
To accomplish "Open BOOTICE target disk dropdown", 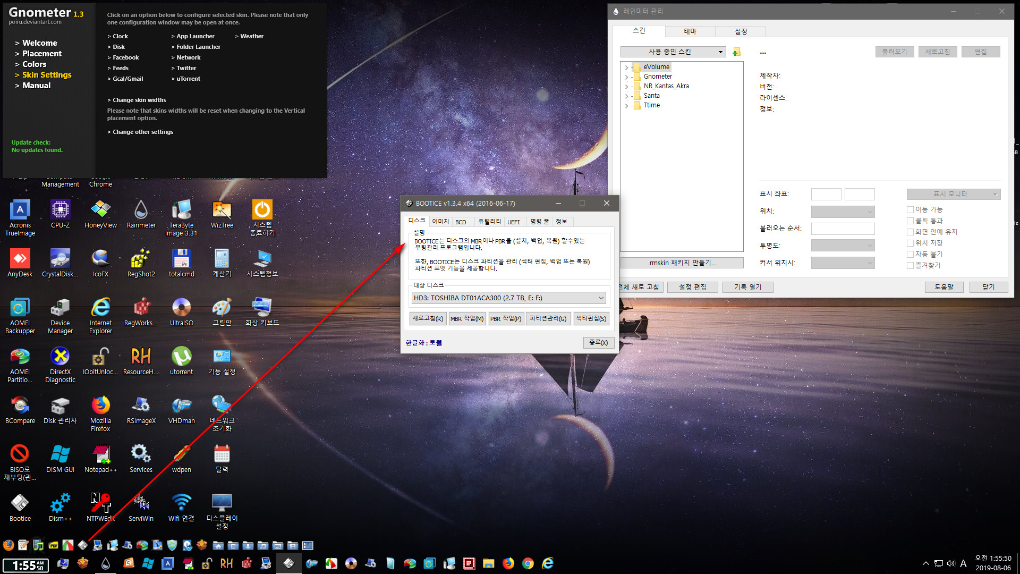I will [508, 298].
